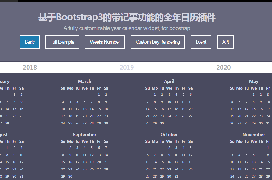The image size is (272, 180).
Task: Select September 30 in calendar
Action: (x=70, y=176)
